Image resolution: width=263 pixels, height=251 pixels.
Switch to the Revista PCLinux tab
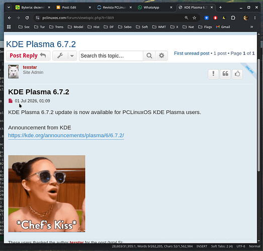(114, 8)
